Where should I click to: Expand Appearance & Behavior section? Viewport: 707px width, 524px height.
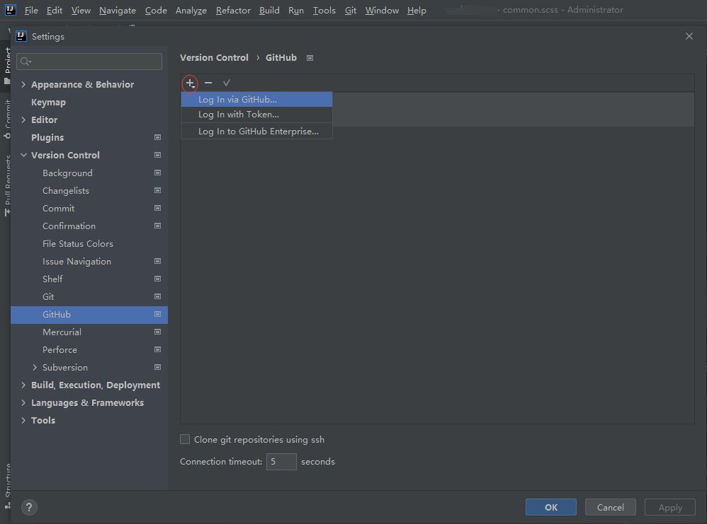click(x=23, y=84)
